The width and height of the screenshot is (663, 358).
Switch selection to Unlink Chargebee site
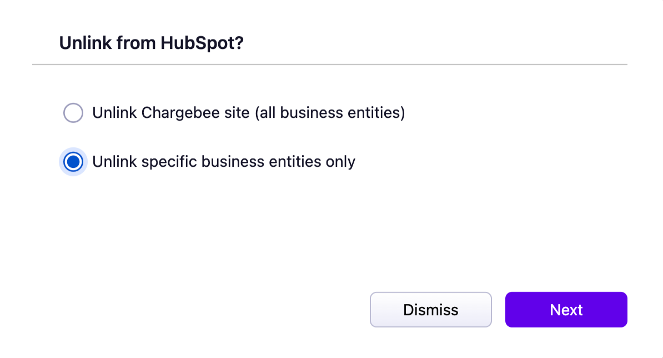[73, 113]
